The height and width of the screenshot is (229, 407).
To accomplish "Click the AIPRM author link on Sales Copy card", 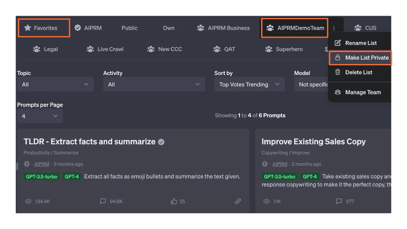I will (280, 164).
